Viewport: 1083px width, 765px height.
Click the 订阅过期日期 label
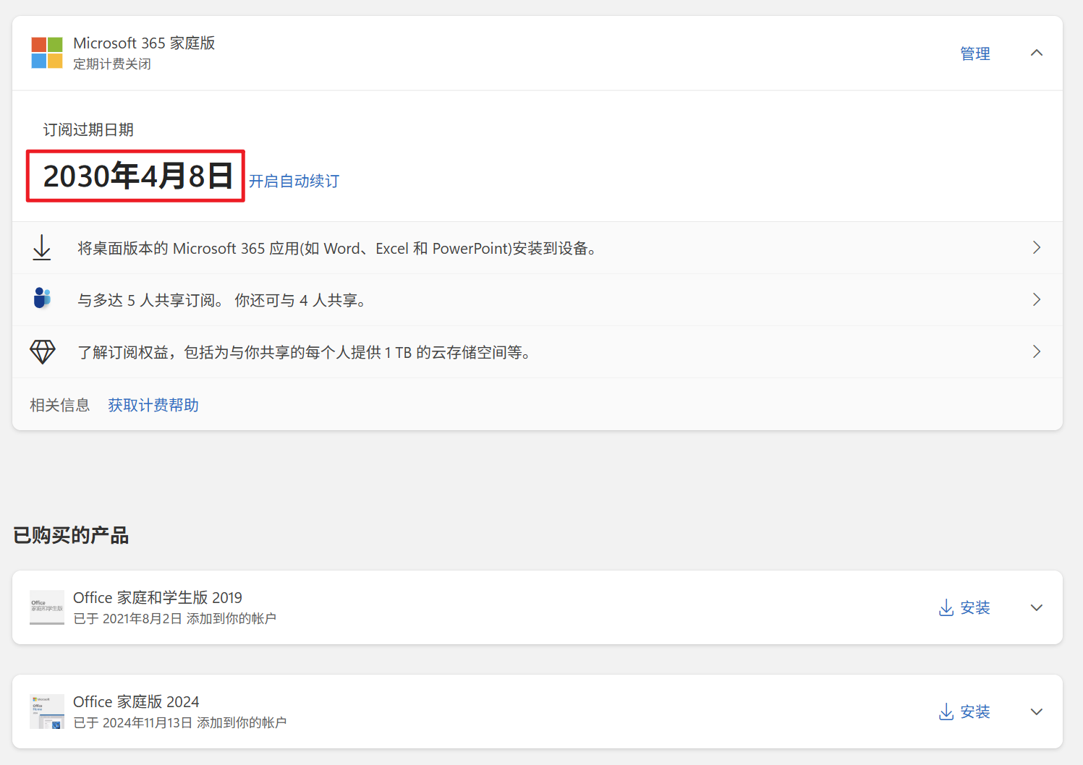coord(88,129)
